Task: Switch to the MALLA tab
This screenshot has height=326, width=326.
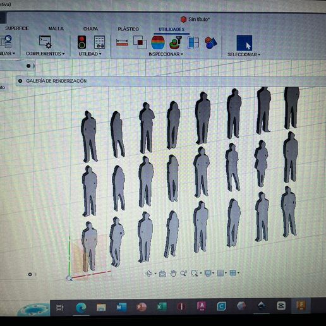Action: point(56,28)
